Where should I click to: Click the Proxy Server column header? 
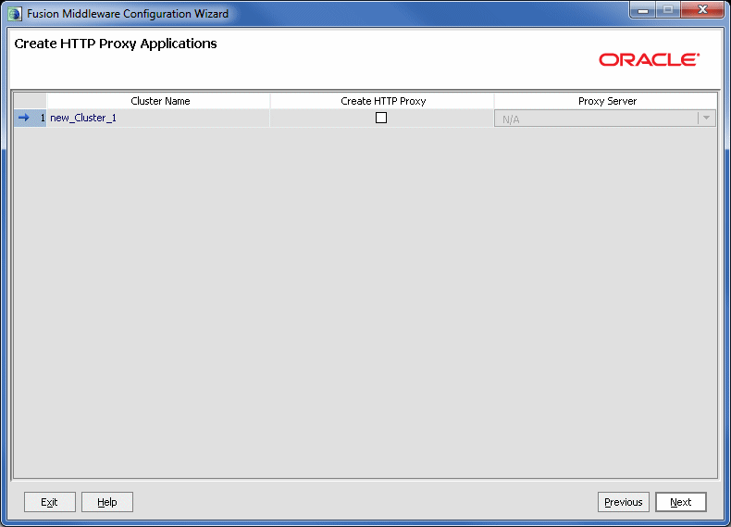606,101
